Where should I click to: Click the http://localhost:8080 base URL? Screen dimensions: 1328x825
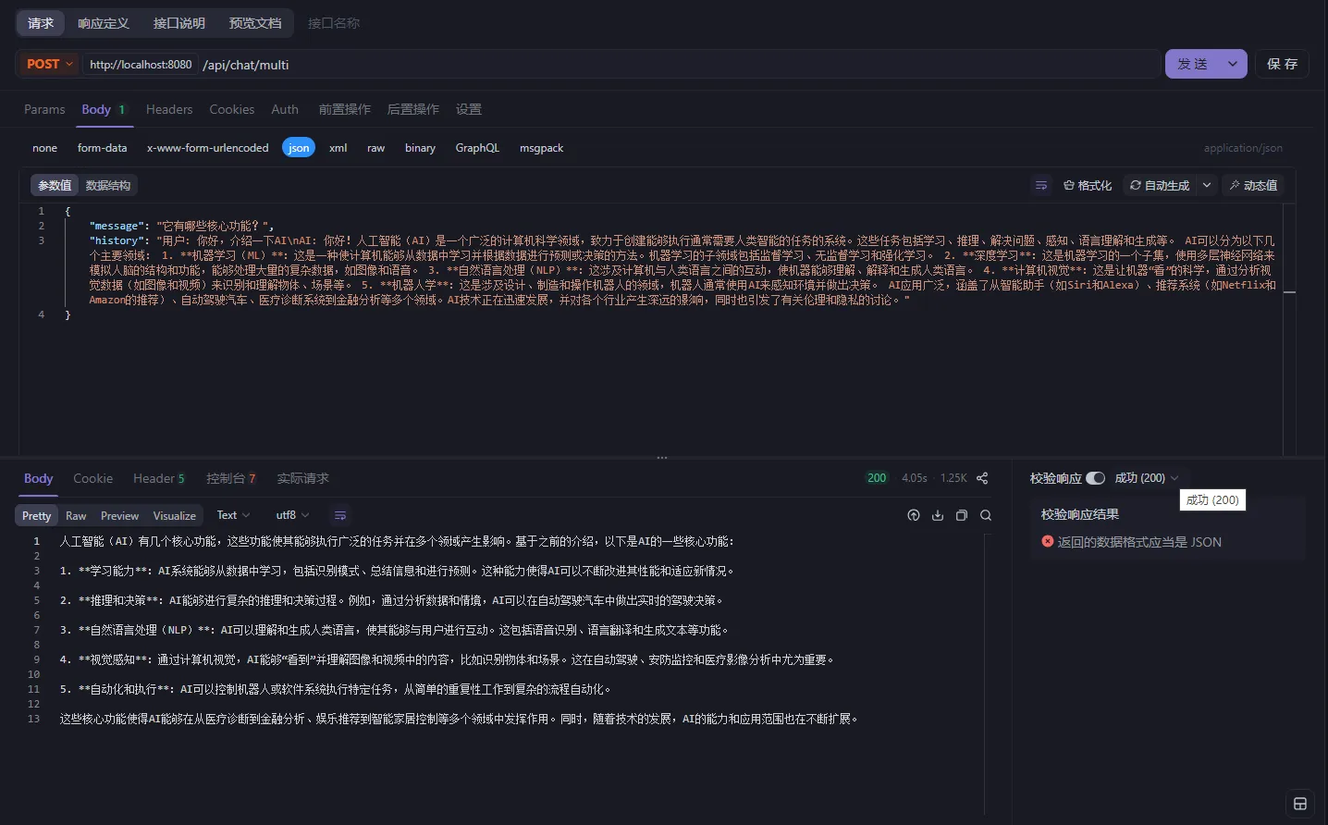point(141,64)
